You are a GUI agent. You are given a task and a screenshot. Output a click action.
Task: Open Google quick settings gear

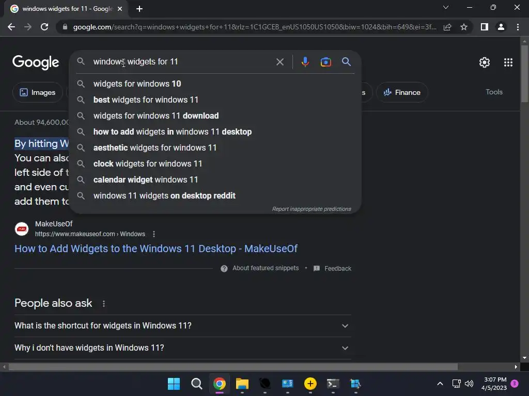[x=485, y=62]
